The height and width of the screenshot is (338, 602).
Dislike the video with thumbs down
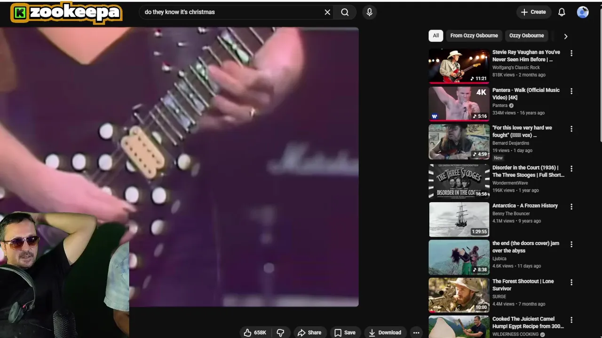point(280,332)
